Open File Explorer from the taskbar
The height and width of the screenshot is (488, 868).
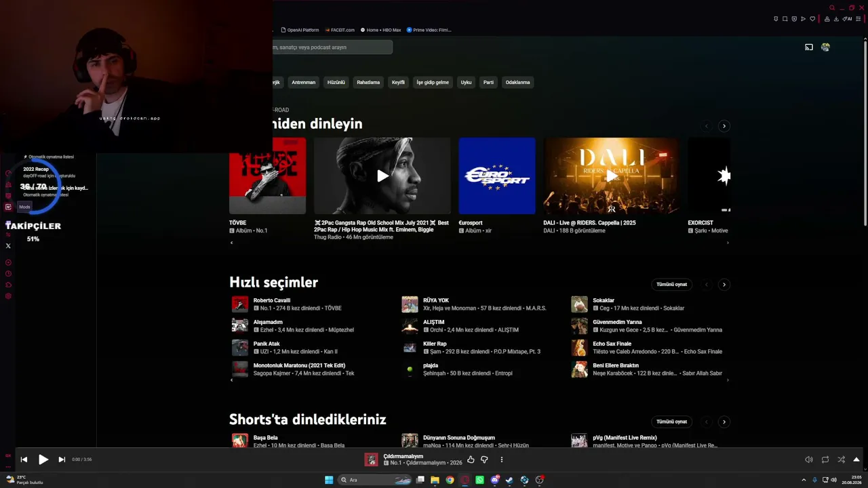click(435, 480)
